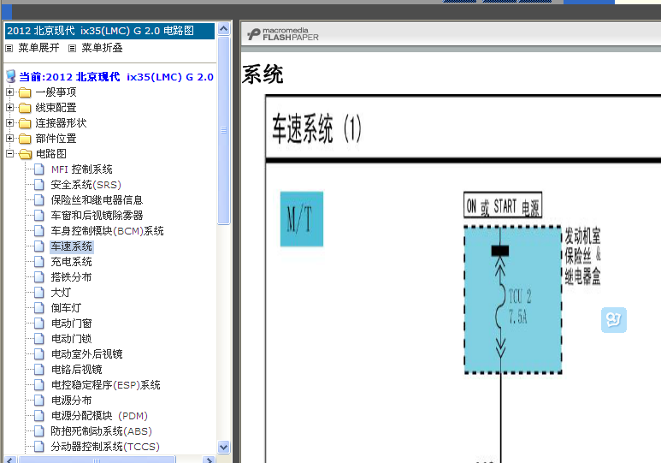This screenshot has height=463, width=661.
Task: Open 电铬后视镜 diagram
Action: pyautogui.click(x=77, y=370)
